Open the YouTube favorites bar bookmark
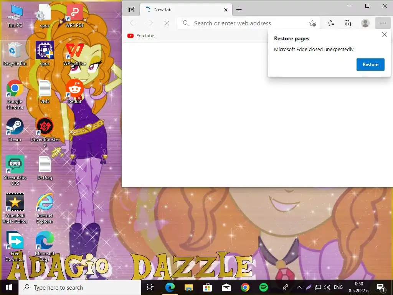 (141, 36)
